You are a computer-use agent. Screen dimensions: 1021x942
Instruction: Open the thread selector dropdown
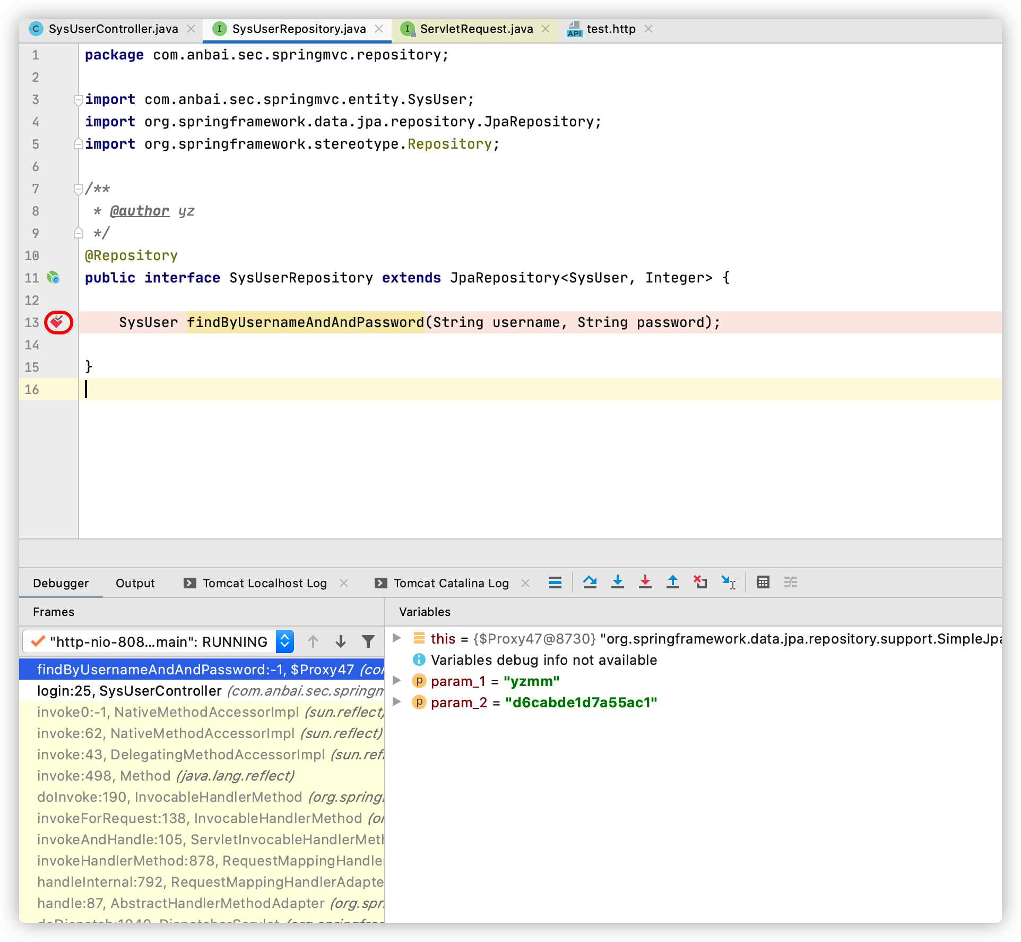[285, 641]
